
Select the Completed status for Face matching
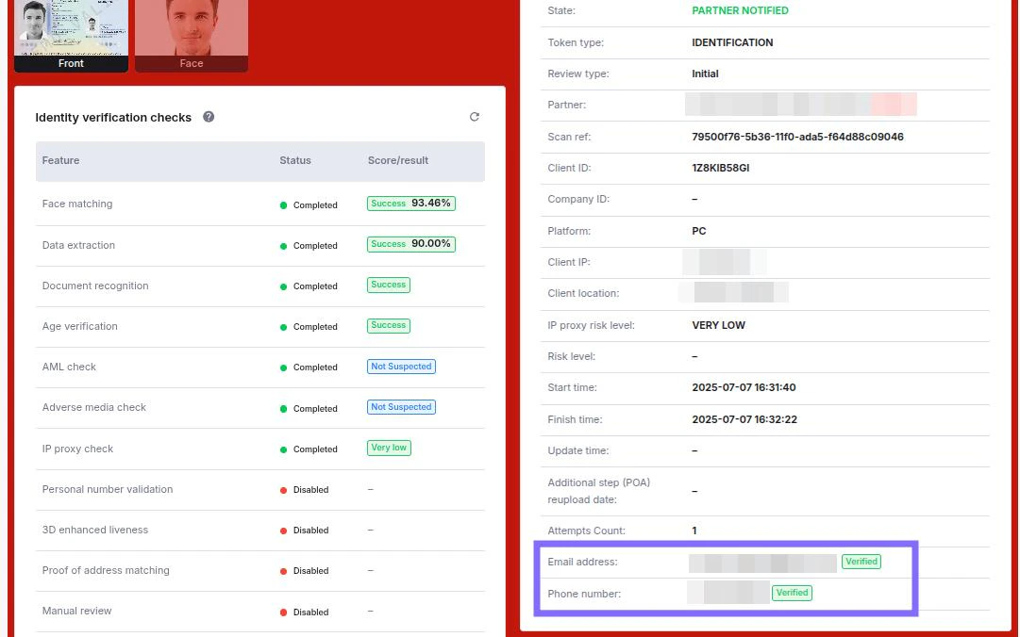tap(309, 205)
